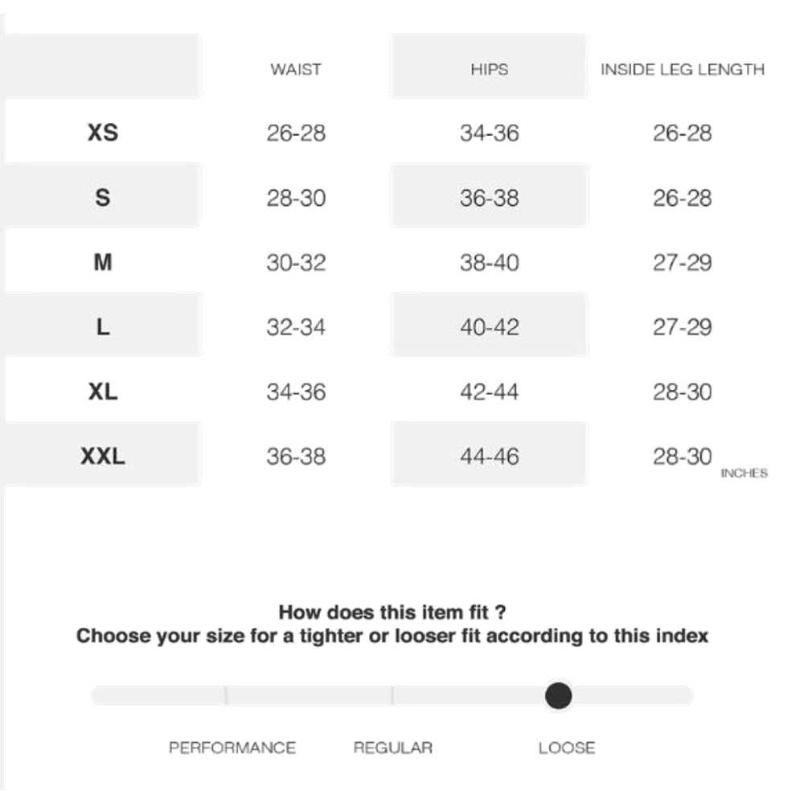
Task: Click the 30-32 waist measurement for M
Action: point(296,263)
